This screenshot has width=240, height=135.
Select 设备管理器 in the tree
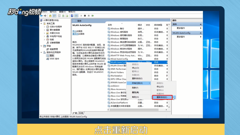click(x=55, y=43)
